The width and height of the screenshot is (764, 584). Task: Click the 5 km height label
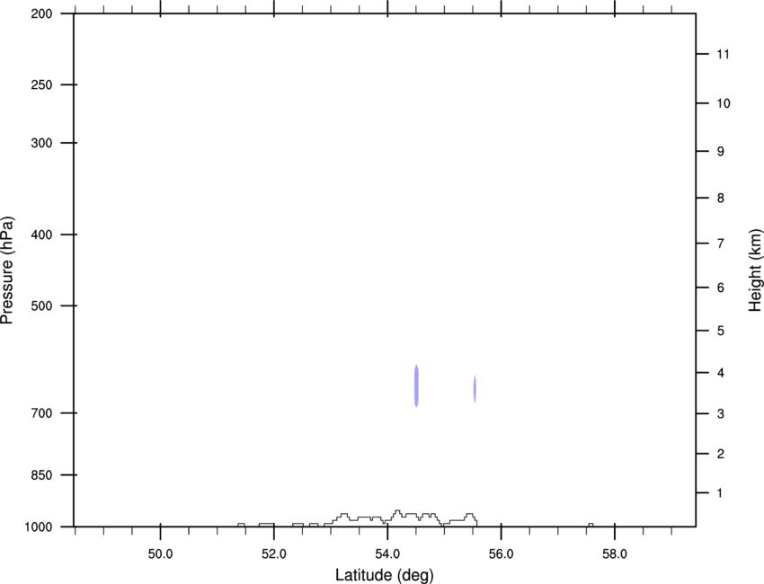(721, 331)
